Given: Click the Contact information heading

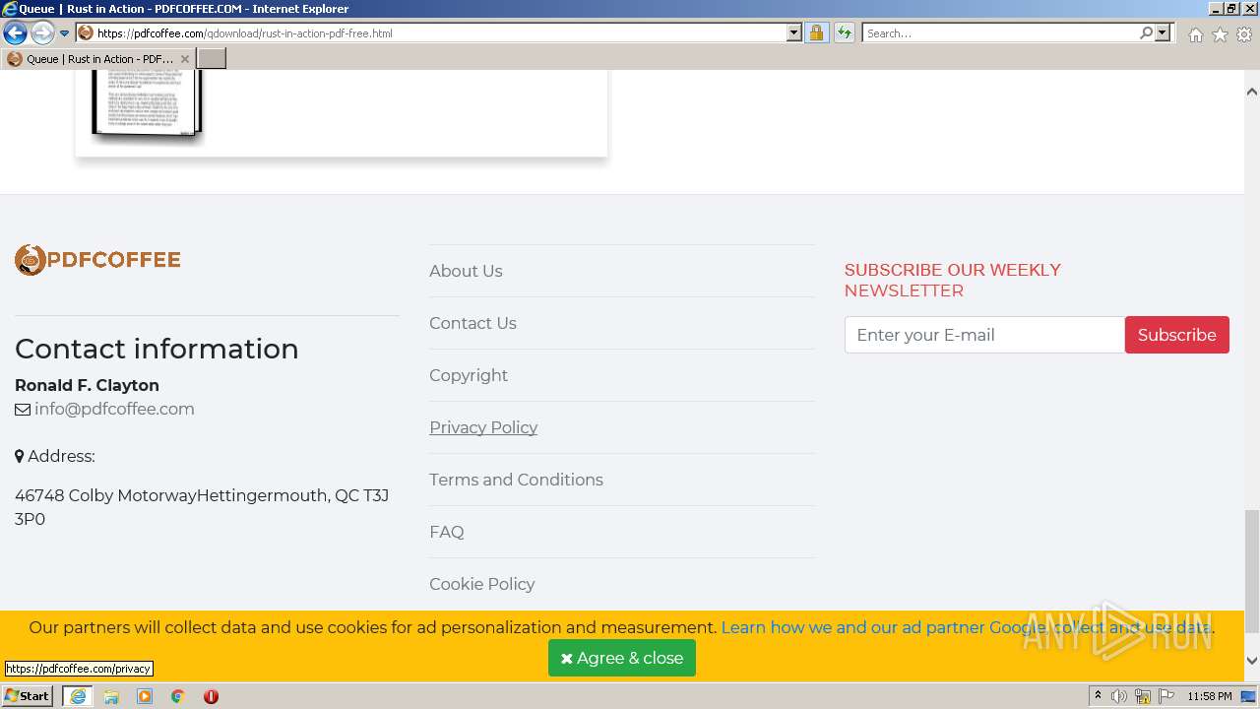Looking at the screenshot, I should (x=157, y=349).
